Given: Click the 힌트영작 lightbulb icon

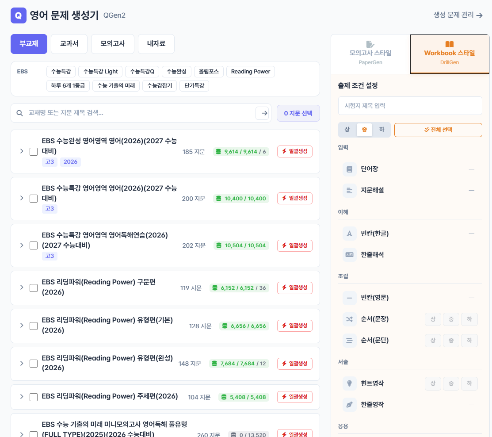Looking at the screenshot, I should pos(349,383).
